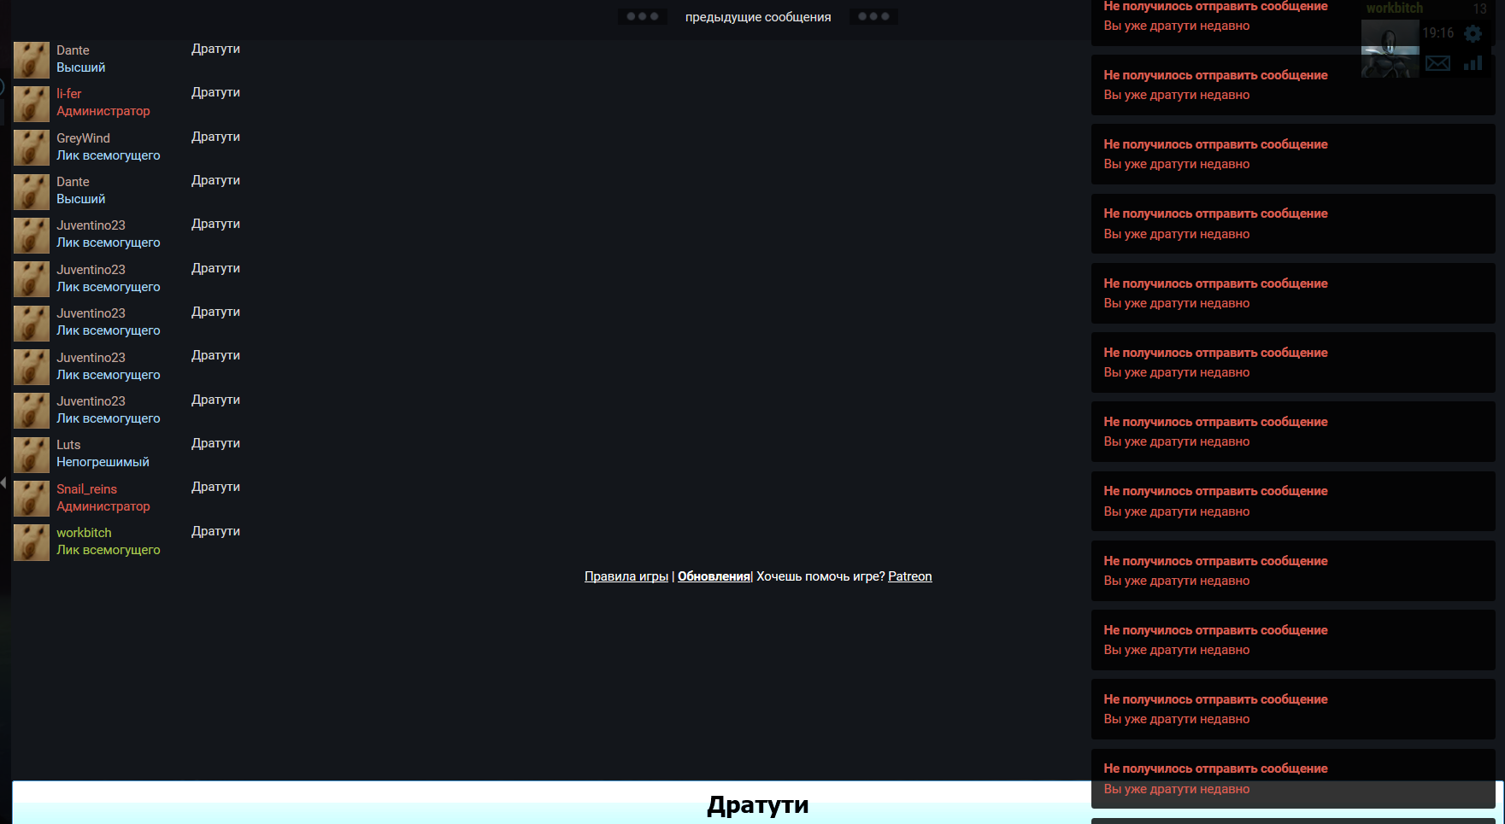Load previous messages via left three-dots button
1505x824 pixels.
[x=642, y=16]
